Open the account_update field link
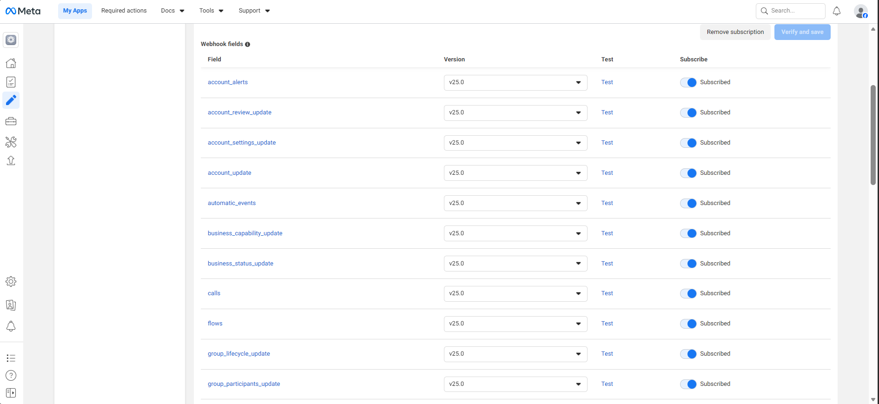Image resolution: width=879 pixels, height=404 pixels. [x=229, y=173]
